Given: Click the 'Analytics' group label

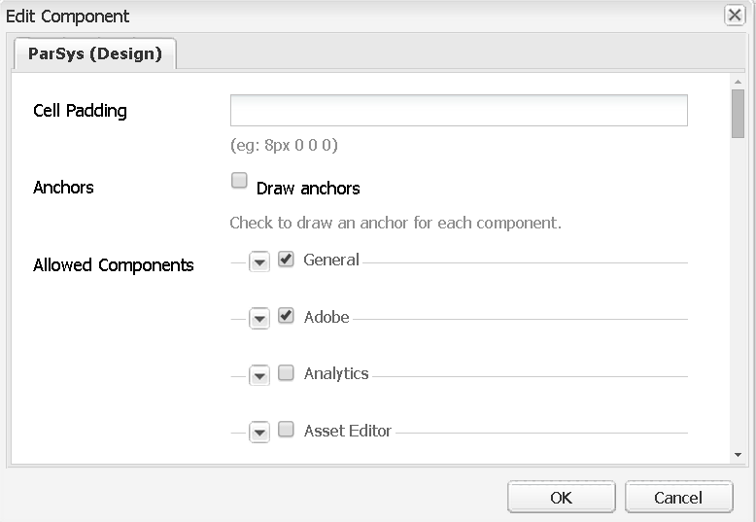Looking at the screenshot, I should 336,373.
